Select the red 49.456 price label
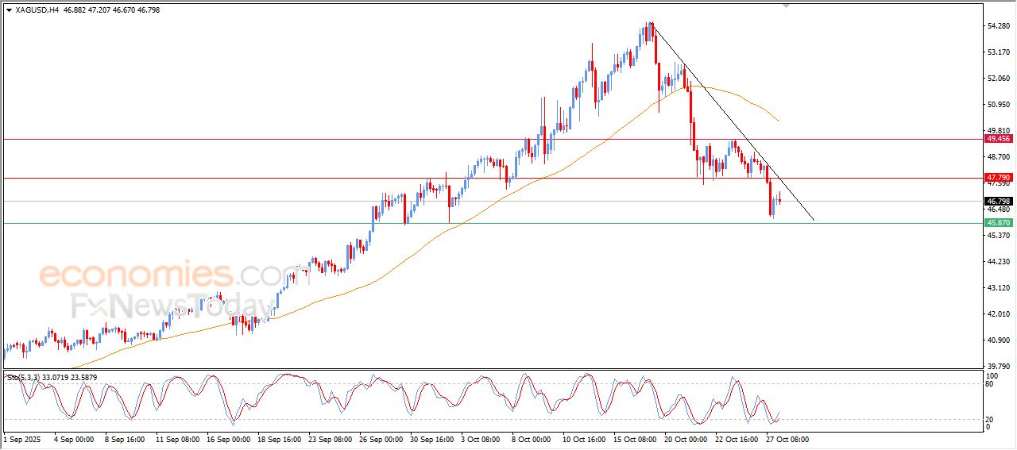The height and width of the screenshot is (450, 1017). tap(998, 138)
